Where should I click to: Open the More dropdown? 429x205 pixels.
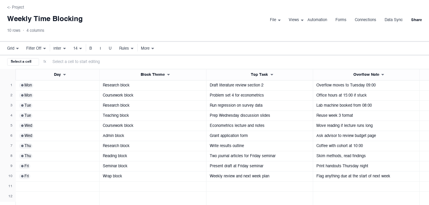point(147,48)
